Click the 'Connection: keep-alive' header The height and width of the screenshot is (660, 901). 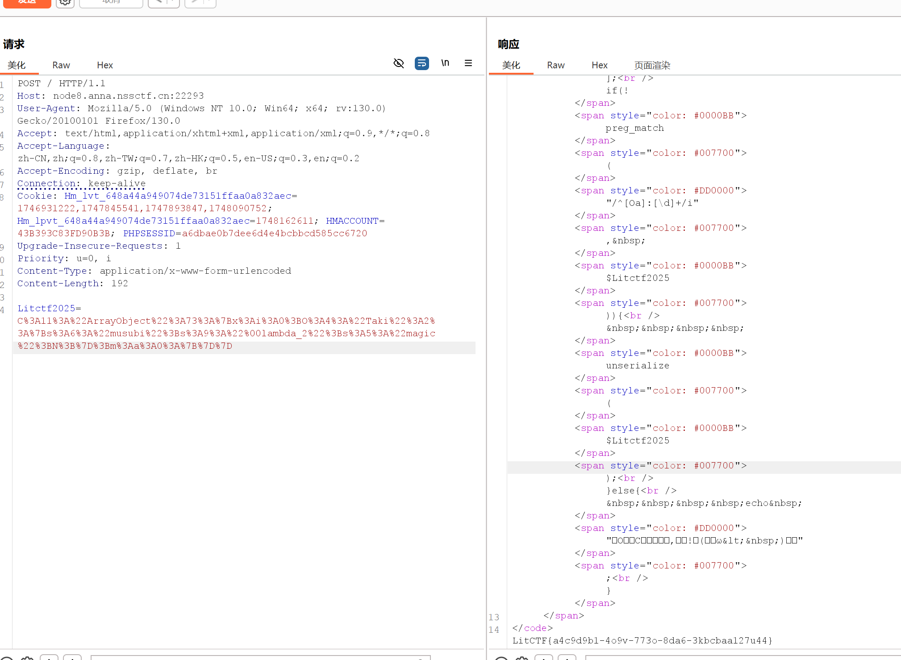click(x=82, y=184)
